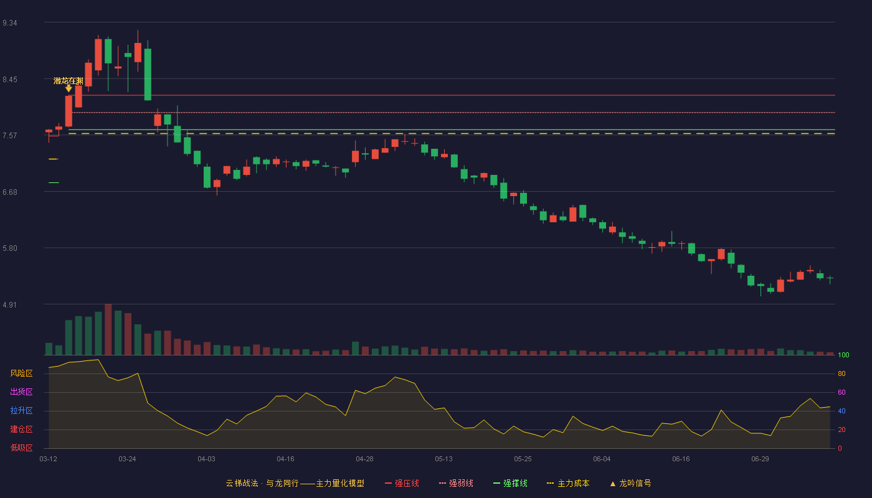Viewport: 872px width, 498px height.
Task: Select the 潜龙在渊 signal label
Action: tap(69, 81)
